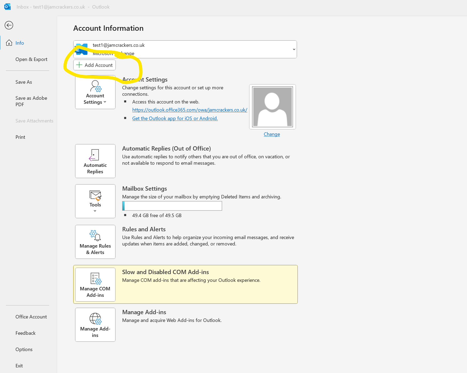Follow the Get the Outlook app link

(x=175, y=118)
